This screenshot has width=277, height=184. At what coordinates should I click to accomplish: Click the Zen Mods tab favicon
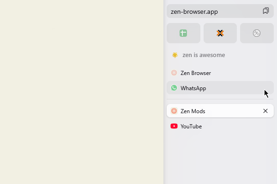(x=174, y=111)
